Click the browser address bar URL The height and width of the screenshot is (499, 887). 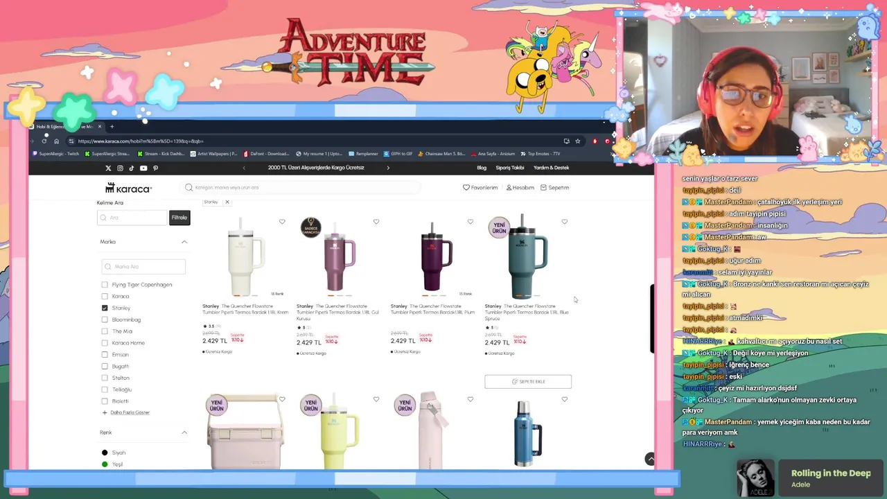point(141,141)
